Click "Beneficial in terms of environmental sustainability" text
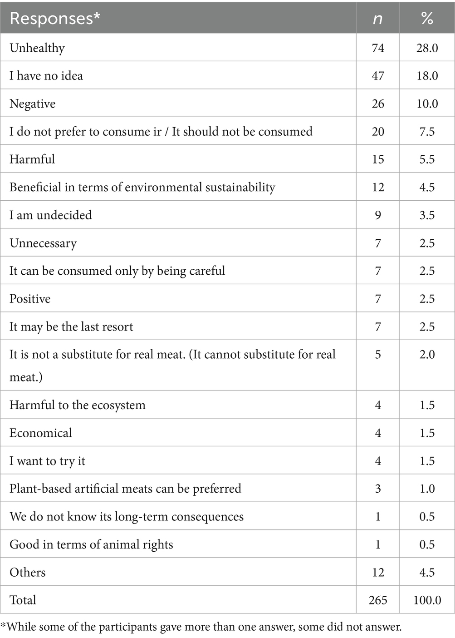The image size is (455, 638). pos(142,187)
